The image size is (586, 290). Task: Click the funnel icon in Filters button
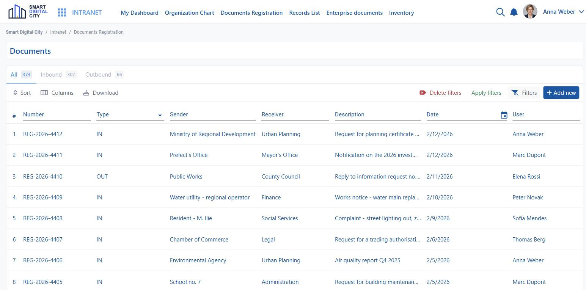click(515, 93)
